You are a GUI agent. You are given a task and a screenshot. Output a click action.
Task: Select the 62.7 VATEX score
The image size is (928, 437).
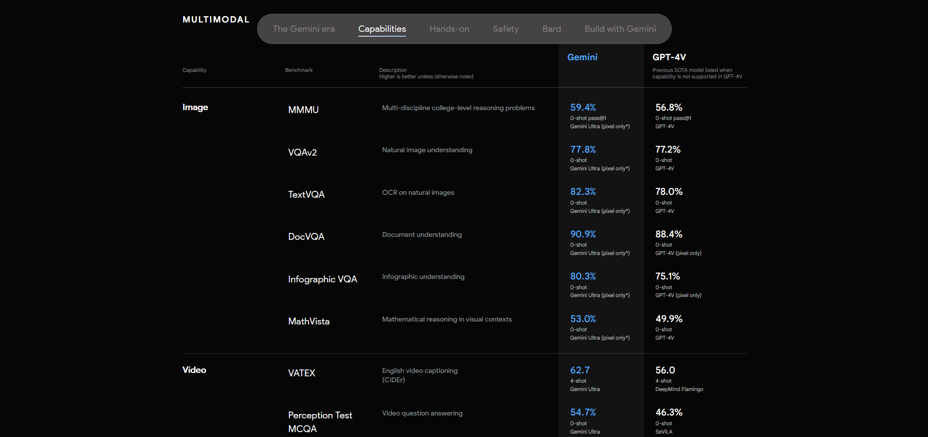coord(580,370)
